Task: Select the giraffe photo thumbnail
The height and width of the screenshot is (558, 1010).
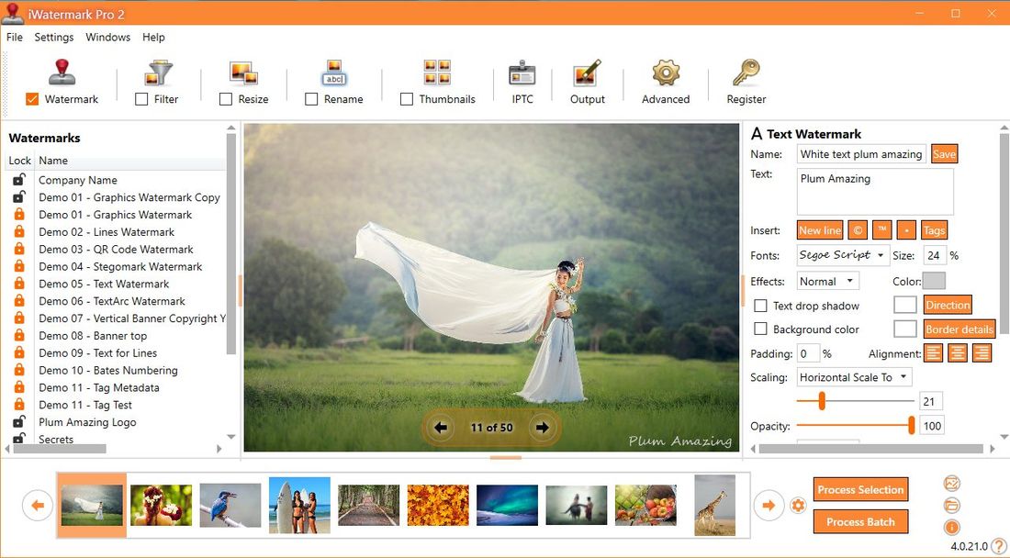Action: (x=714, y=505)
